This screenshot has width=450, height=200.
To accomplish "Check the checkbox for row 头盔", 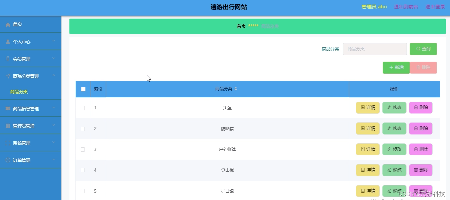I will pos(83,108).
